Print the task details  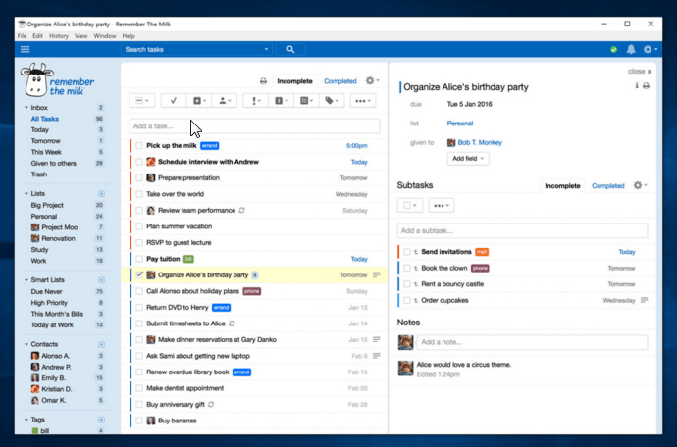tap(646, 86)
